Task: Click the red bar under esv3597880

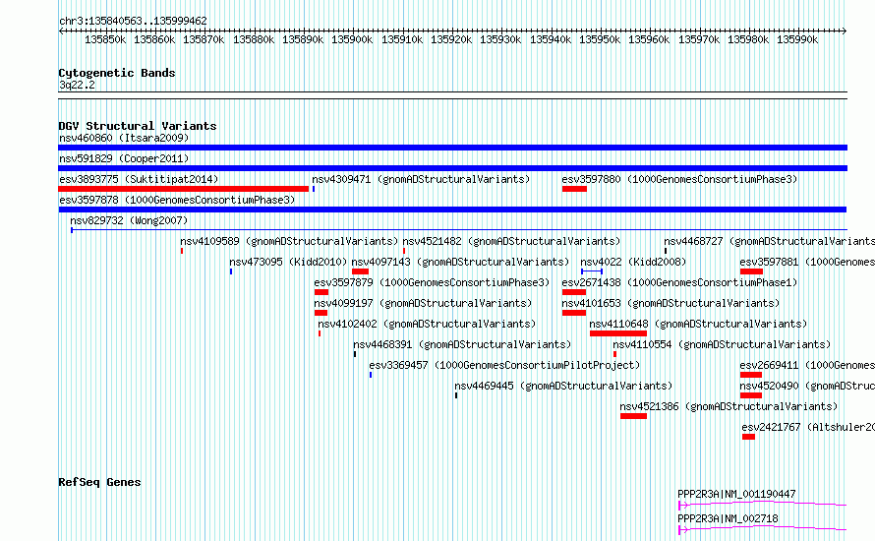Action: click(x=574, y=189)
